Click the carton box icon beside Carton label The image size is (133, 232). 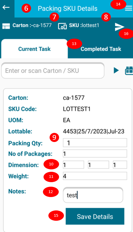(x=6, y=26)
